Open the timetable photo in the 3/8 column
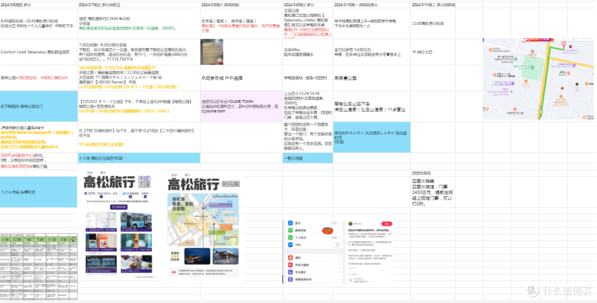This screenshot has width=597, height=303. click(212, 52)
